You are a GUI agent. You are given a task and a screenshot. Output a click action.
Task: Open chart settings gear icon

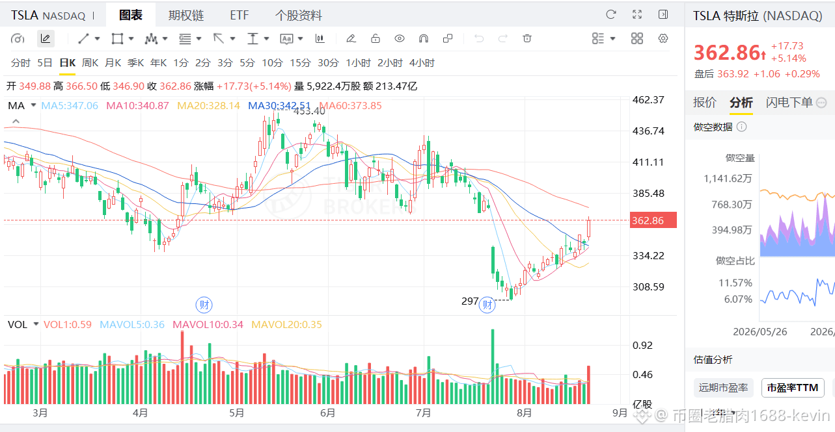coord(663,39)
